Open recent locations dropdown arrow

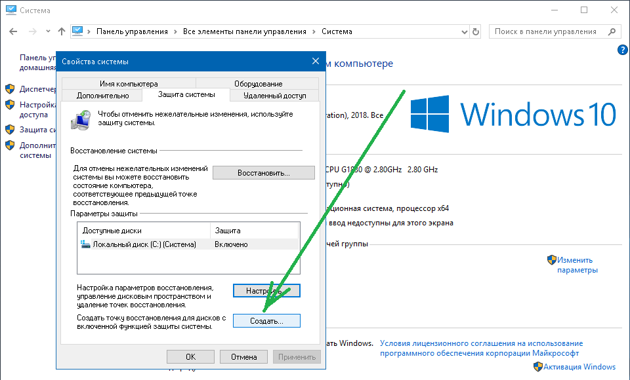[x=48, y=31]
